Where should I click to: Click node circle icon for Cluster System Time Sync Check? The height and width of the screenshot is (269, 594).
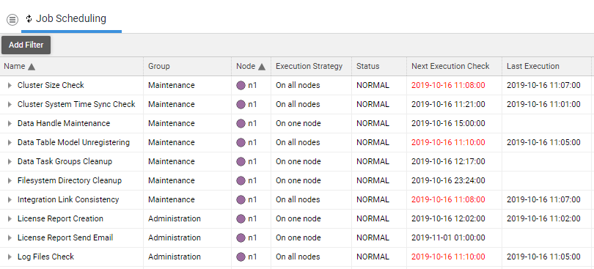pos(241,105)
